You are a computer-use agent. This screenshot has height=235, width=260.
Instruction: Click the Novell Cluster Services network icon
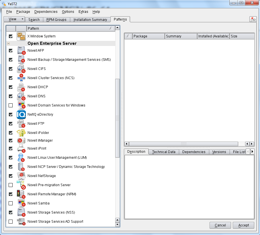coord(21,78)
